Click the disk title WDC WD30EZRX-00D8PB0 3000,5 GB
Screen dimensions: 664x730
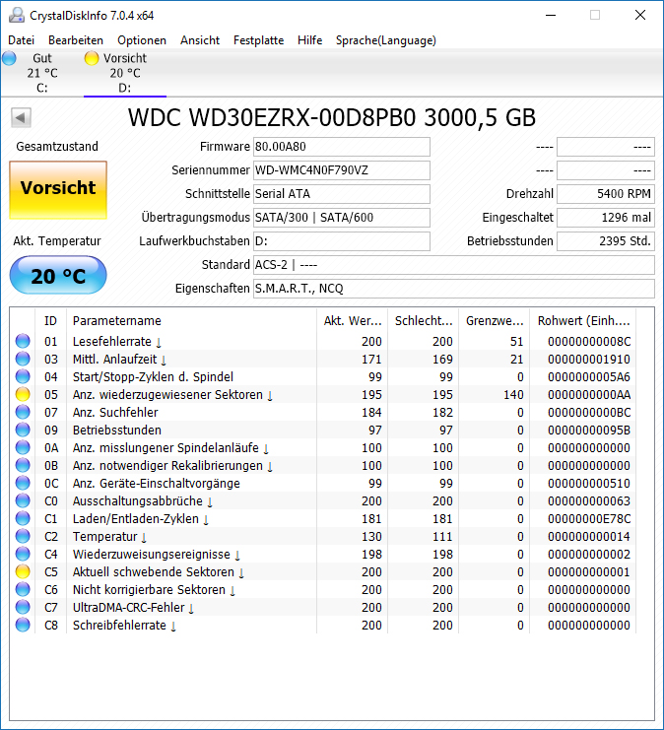(x=332, y=118)
